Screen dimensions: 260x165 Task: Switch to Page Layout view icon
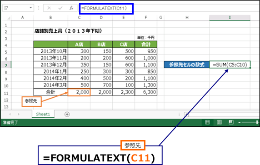[x=219, y=122]
